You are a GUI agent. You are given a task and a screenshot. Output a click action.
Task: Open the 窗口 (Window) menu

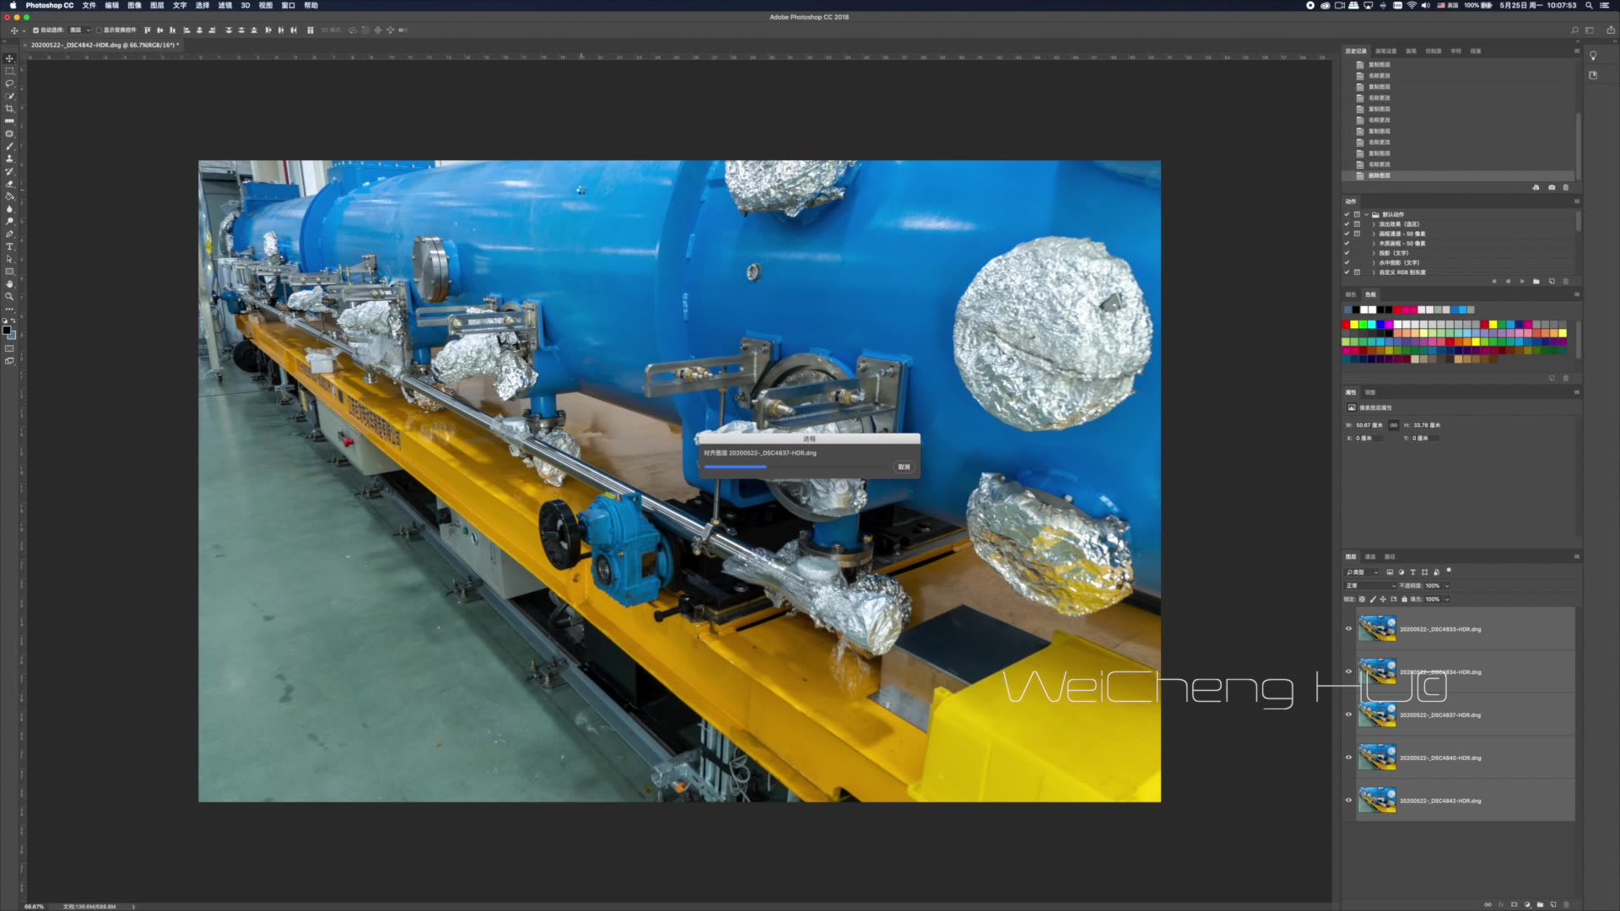pos(289,5)
